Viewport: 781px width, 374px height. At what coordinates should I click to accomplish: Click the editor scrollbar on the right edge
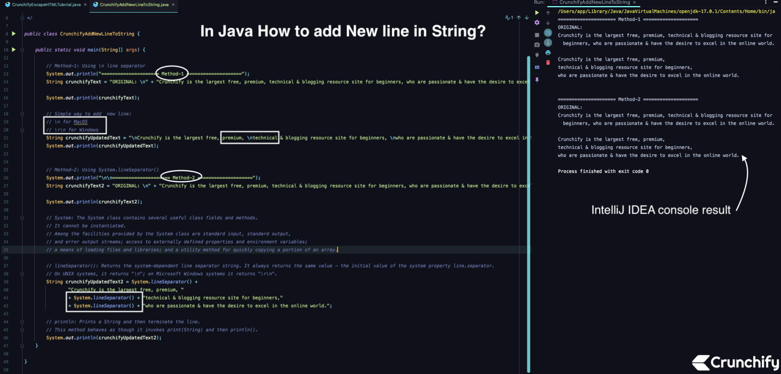tap(528, 191)
